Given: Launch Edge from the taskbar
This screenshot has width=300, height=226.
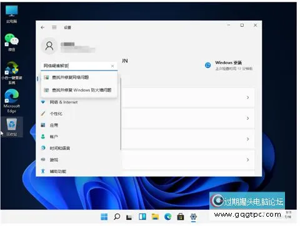Looking at the screenshot, I should pyautogui.click(x=168, y=217).
